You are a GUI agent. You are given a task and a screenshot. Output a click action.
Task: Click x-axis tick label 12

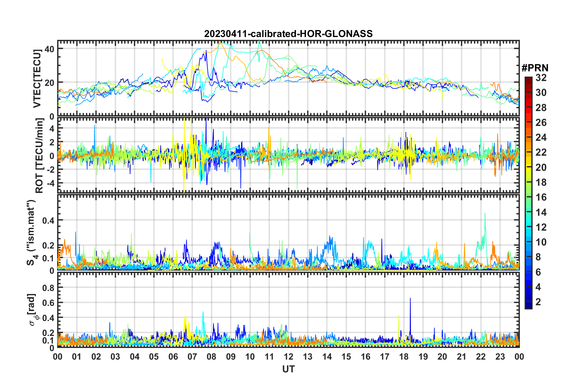[x=288, y=357]
